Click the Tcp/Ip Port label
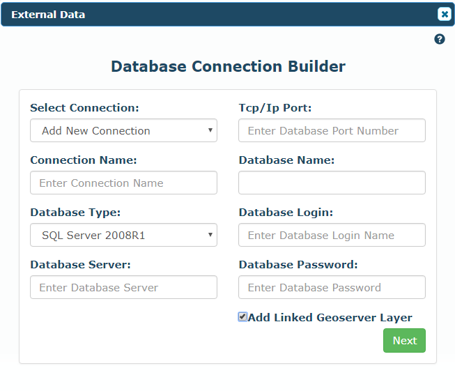Screen dimensions: 455x391 point(275,108)
